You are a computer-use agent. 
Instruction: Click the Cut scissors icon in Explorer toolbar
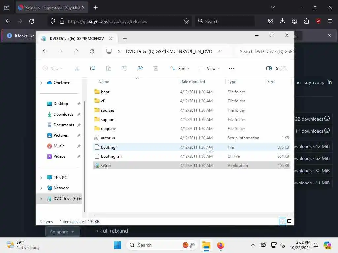77,69
